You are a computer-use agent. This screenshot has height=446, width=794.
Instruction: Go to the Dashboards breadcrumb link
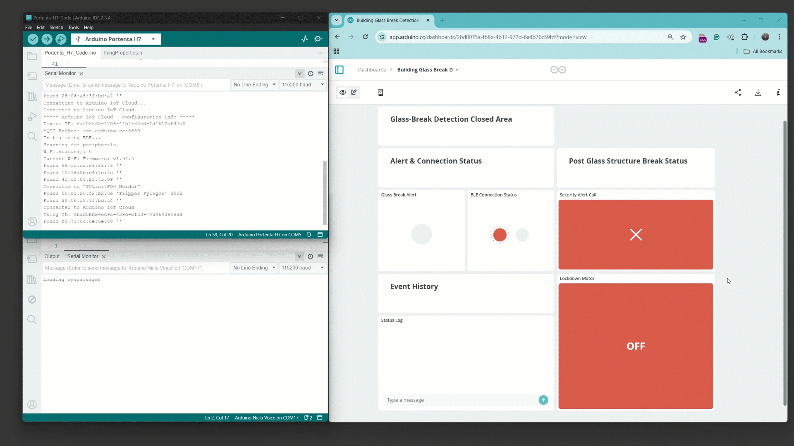tap(372, 70)
